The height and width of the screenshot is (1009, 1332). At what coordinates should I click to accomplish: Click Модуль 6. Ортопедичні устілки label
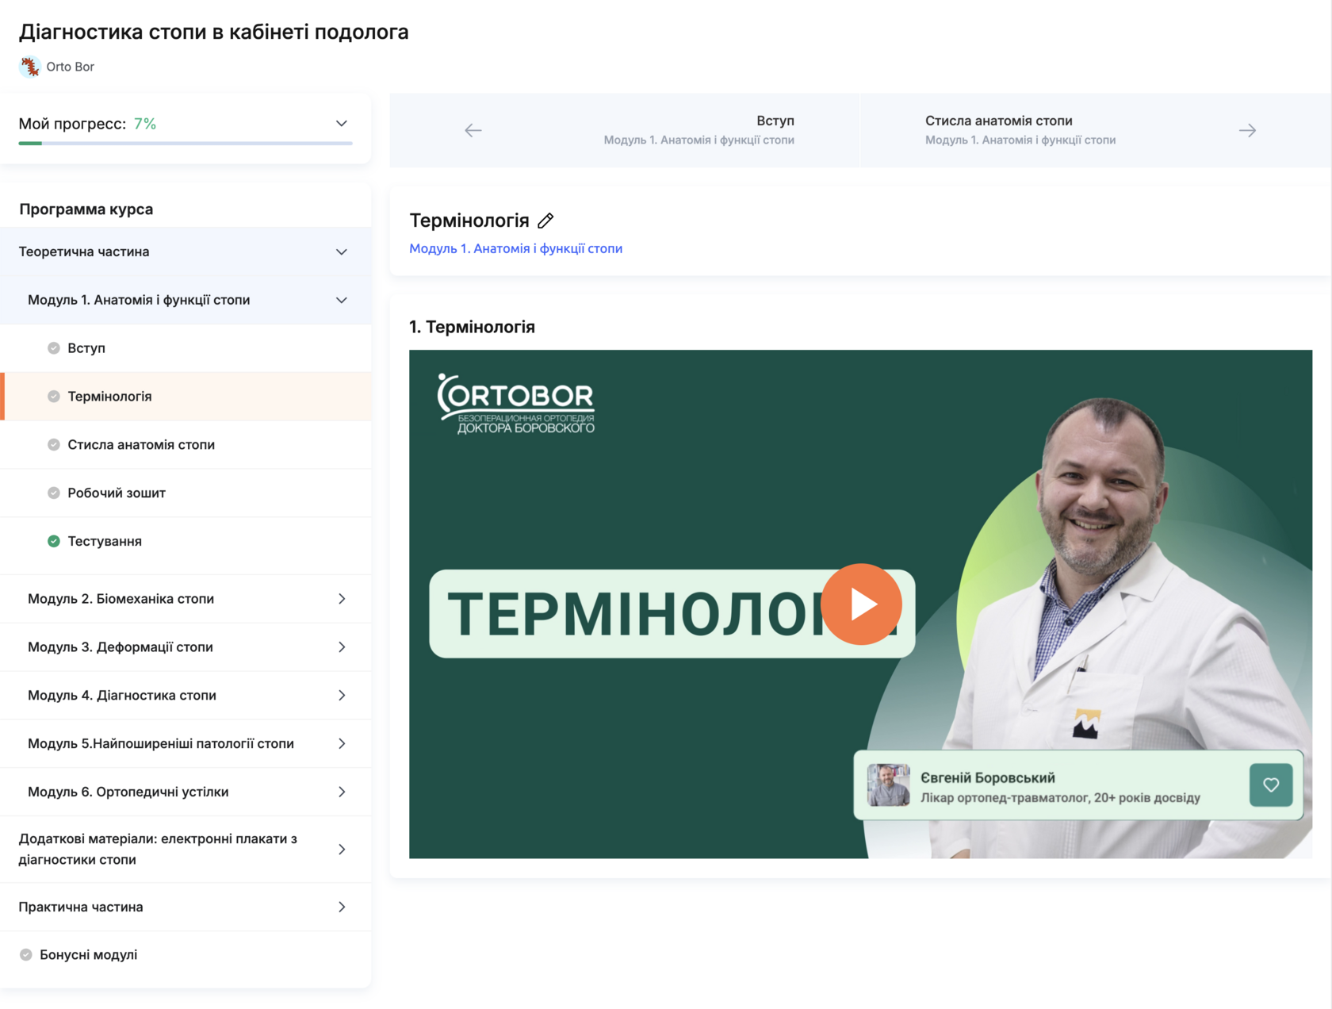tap(128, 792)
